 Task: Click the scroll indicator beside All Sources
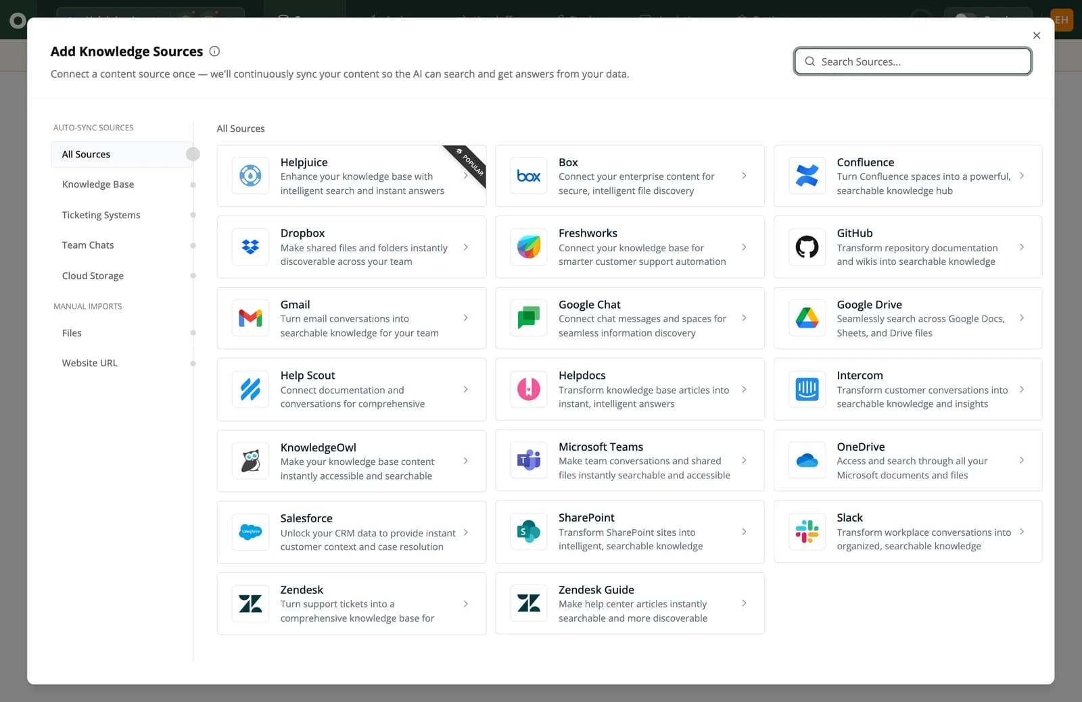(x=193, y=154)
